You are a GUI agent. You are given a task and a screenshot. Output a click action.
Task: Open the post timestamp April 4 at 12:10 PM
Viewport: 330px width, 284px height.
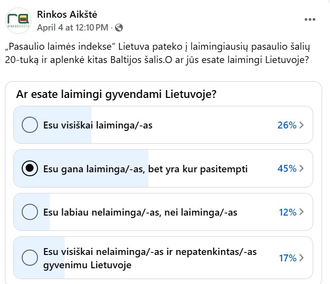point(73,28)
